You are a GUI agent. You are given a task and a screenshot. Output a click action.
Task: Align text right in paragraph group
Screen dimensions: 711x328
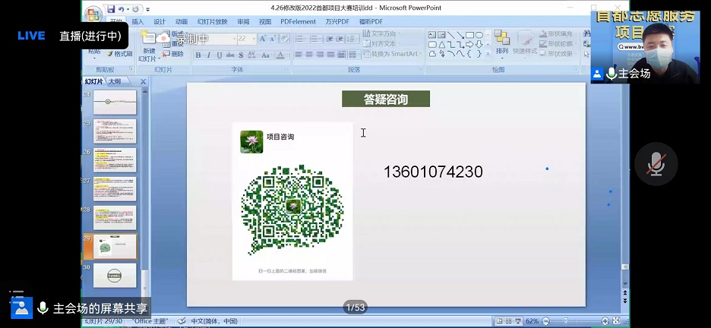tap(321, 55)
